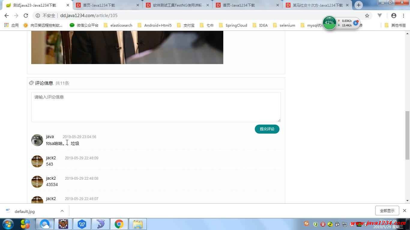
Task: Click the 共11条 comment count
Action: click(62, 83)
